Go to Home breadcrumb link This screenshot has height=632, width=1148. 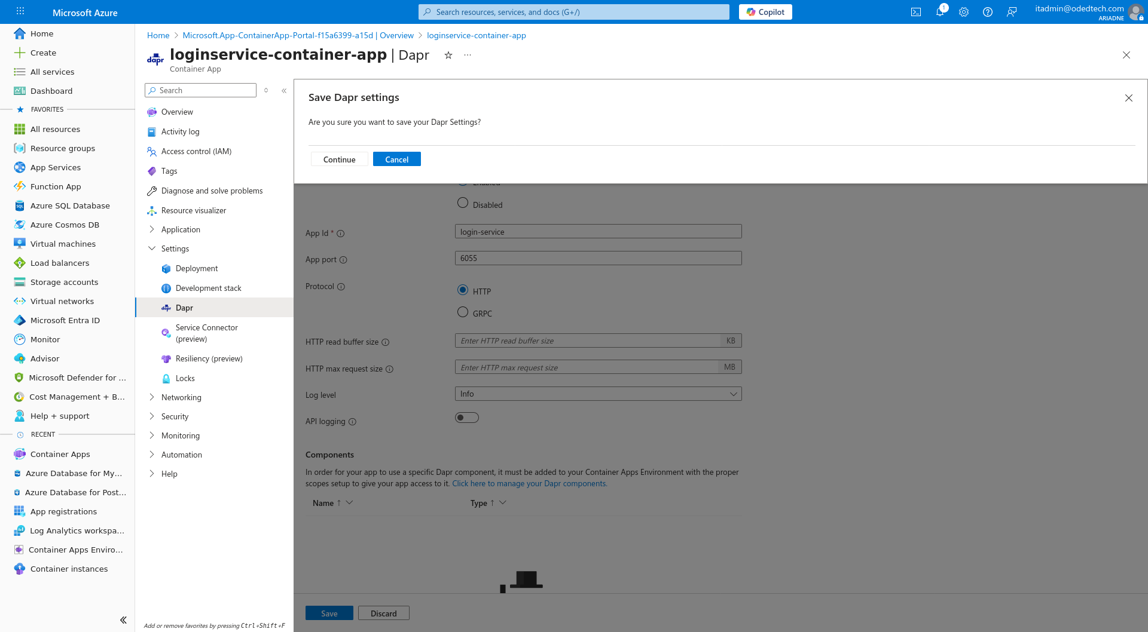158,35
